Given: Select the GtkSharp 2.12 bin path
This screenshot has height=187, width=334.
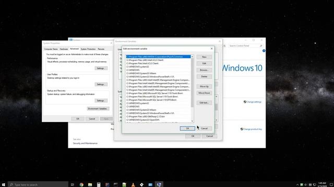Looking at the screenshot, I should 158,116.
